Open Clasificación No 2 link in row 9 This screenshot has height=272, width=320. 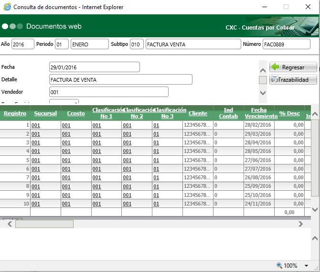point(127,195)
